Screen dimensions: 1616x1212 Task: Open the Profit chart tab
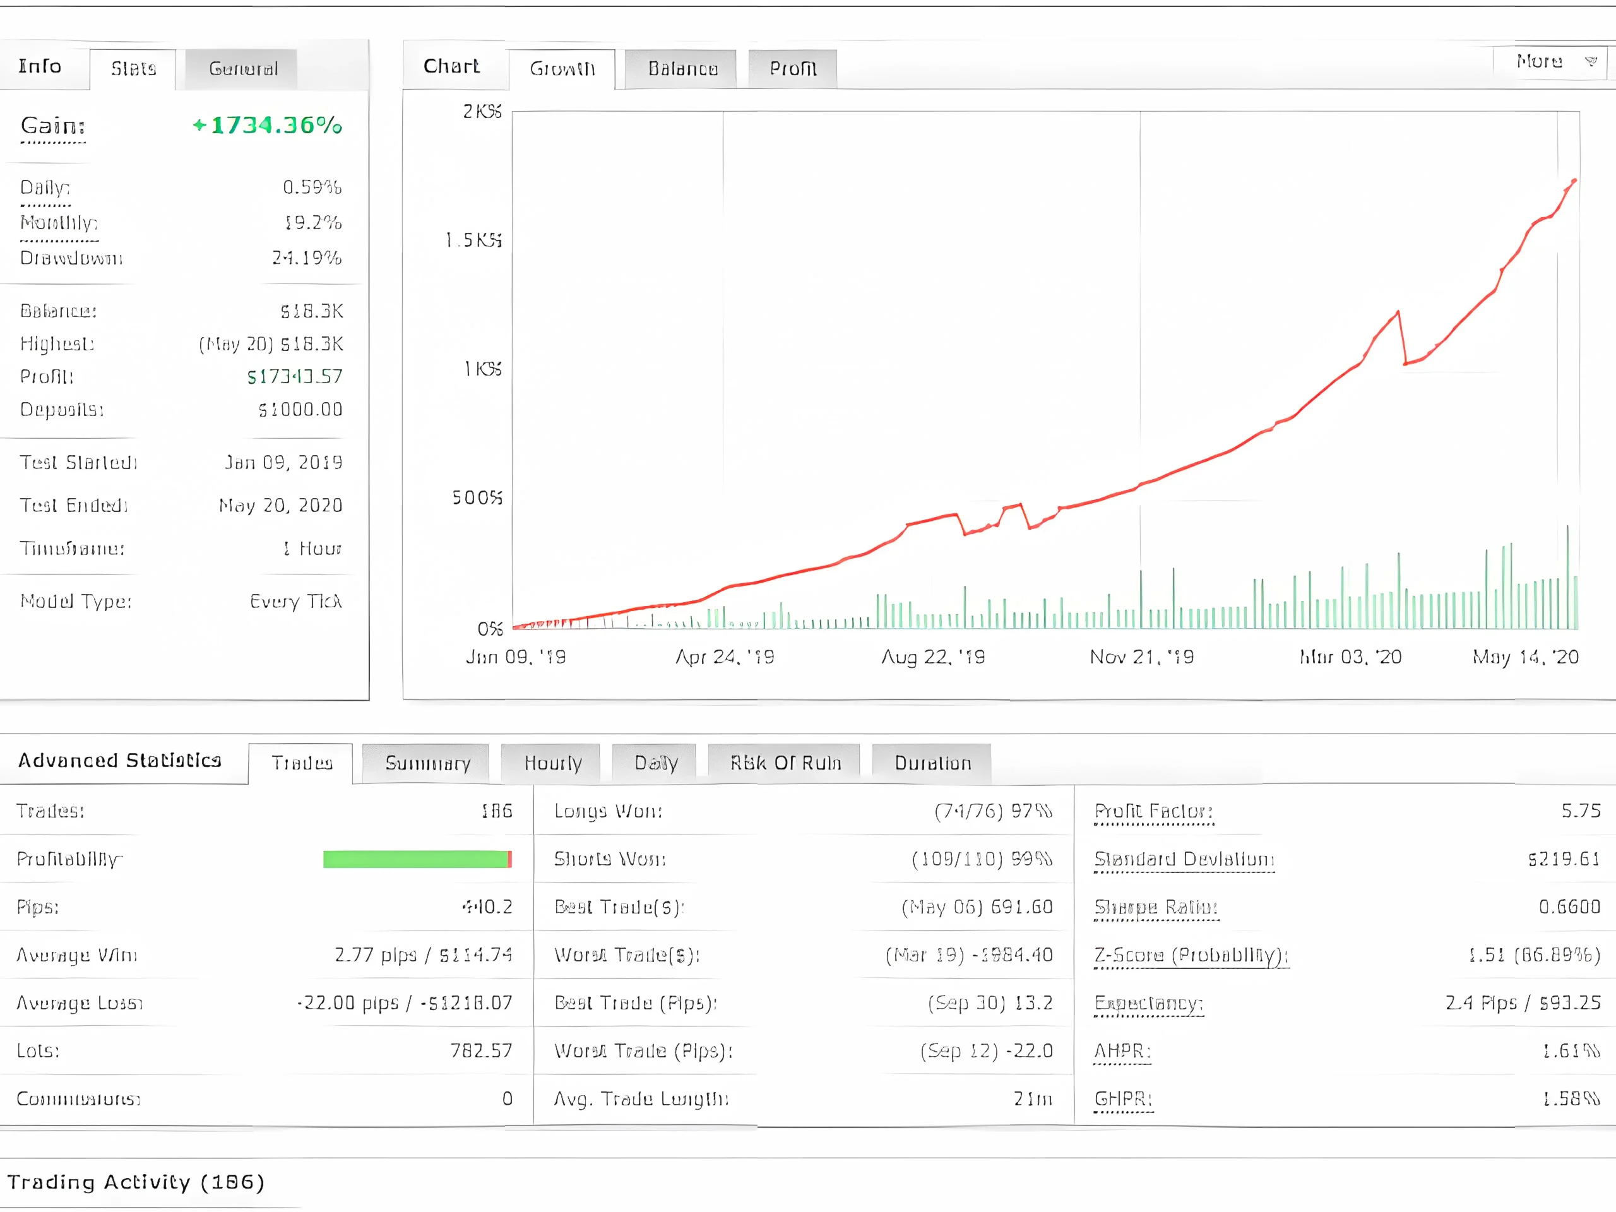click(793, 69)
